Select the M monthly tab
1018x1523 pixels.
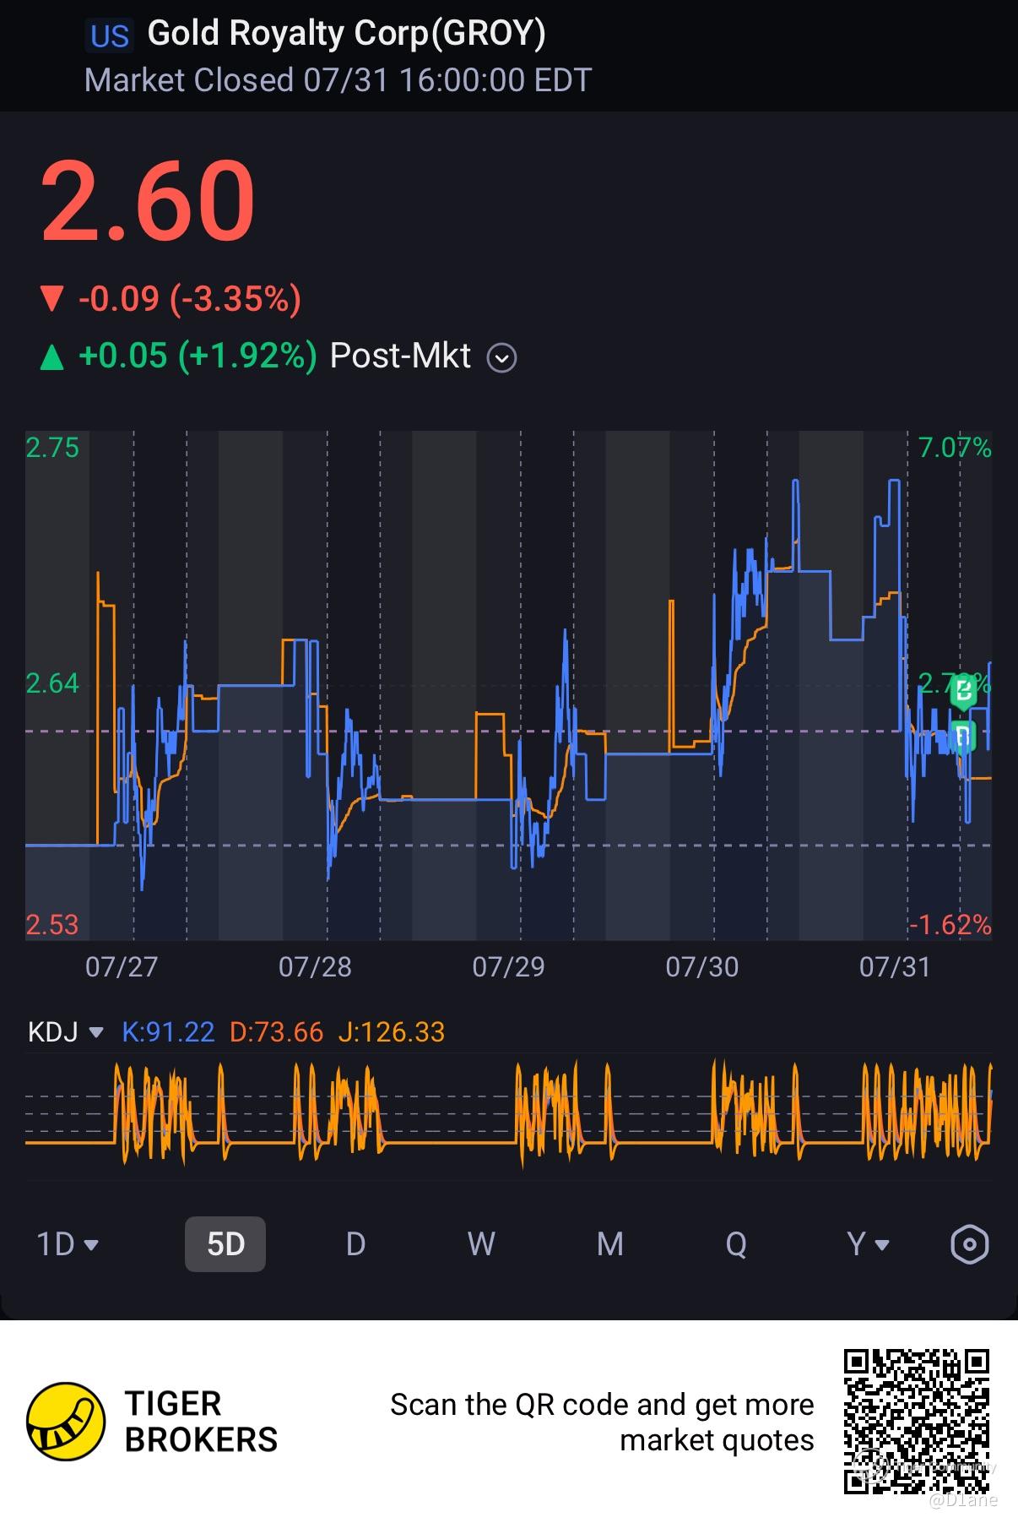(609, 1244)
